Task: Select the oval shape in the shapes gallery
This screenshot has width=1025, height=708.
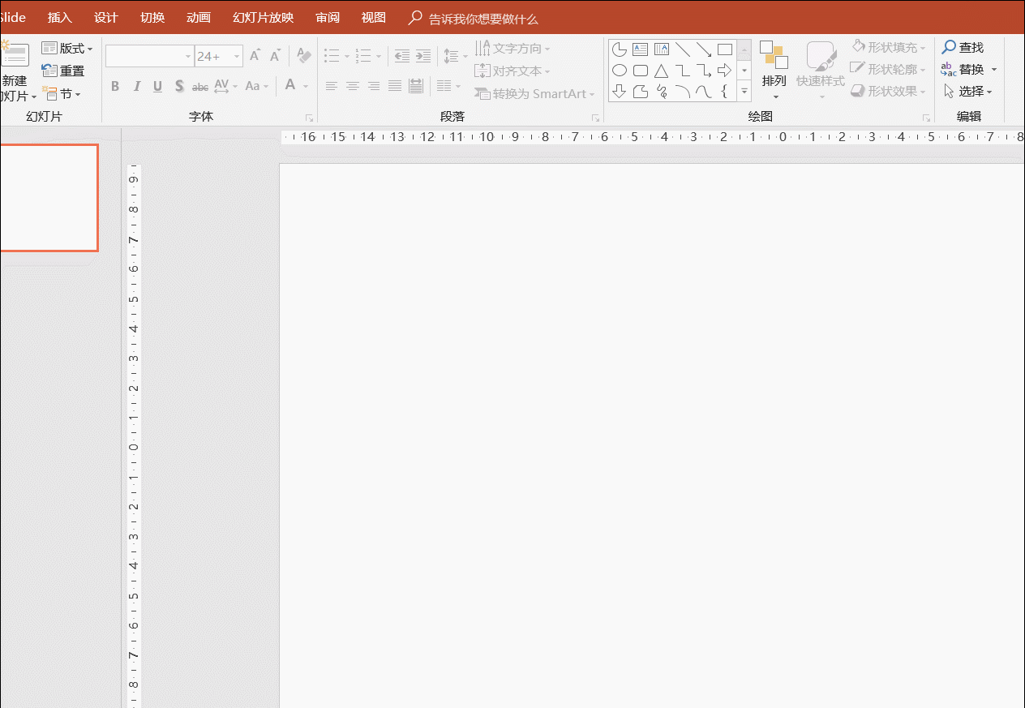Action: click(620, 71)
